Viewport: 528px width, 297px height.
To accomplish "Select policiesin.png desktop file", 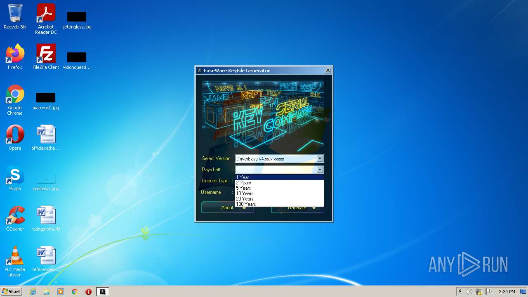I will [x=46, y=181].
